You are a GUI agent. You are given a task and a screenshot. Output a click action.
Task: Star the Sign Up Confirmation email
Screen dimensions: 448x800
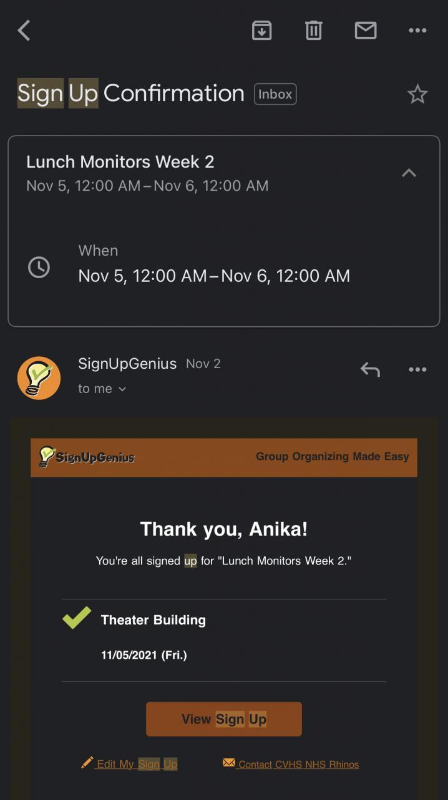click(x=417, y=94)
